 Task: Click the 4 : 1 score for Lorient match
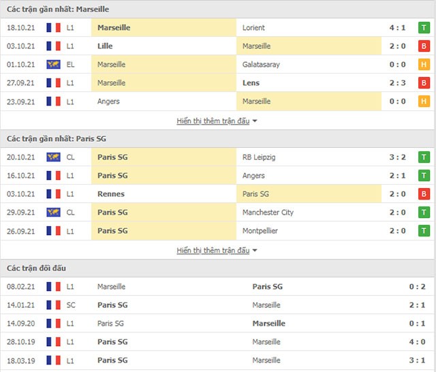click(x=397, y=27)
